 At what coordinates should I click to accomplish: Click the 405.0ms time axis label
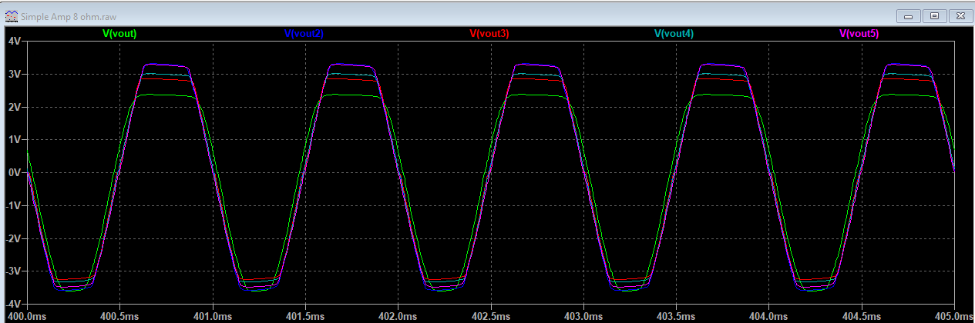click(x=953, y=316)
